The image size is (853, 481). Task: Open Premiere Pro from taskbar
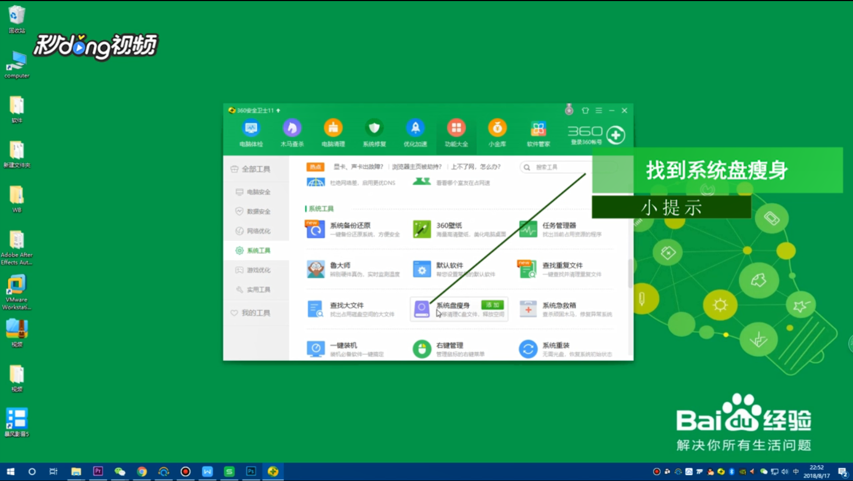pos(98,471)
